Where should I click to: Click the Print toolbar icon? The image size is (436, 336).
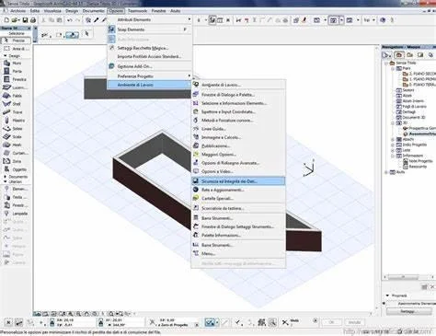pos(33,20)
